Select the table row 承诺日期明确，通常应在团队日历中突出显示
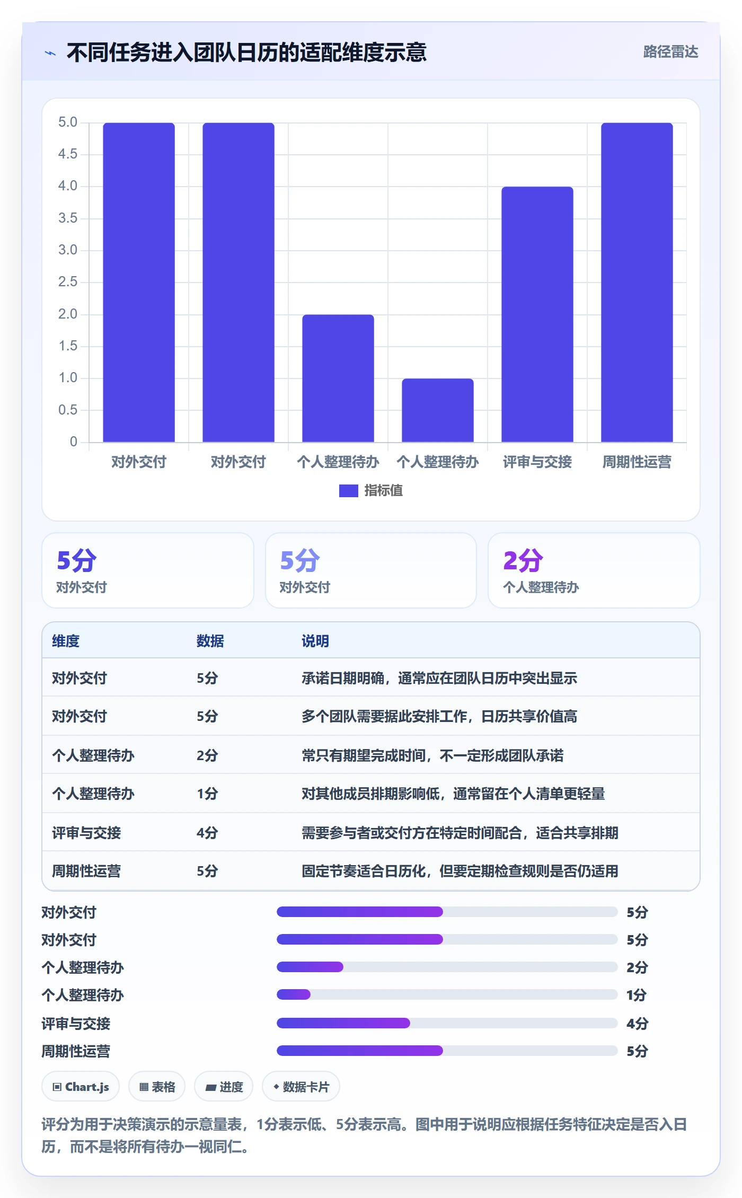This screenshot has height=1198, width=742. 371,677
